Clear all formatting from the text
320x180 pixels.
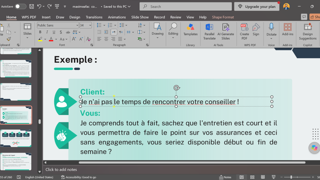pos(88,39)
